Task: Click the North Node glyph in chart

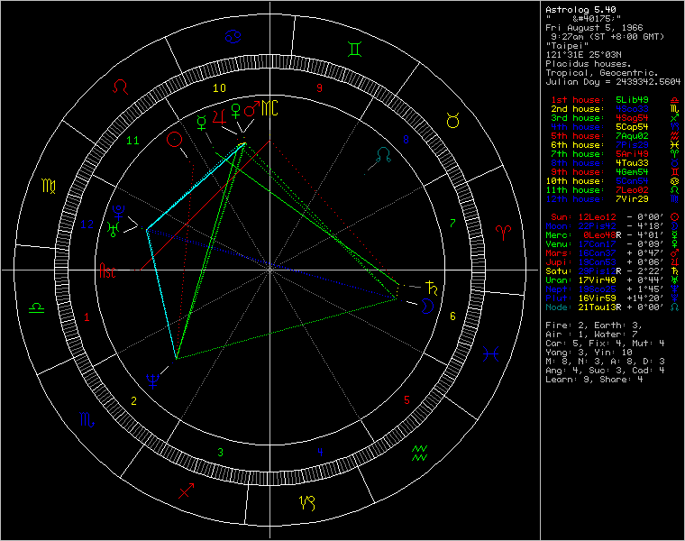Action: coord(384,155)
